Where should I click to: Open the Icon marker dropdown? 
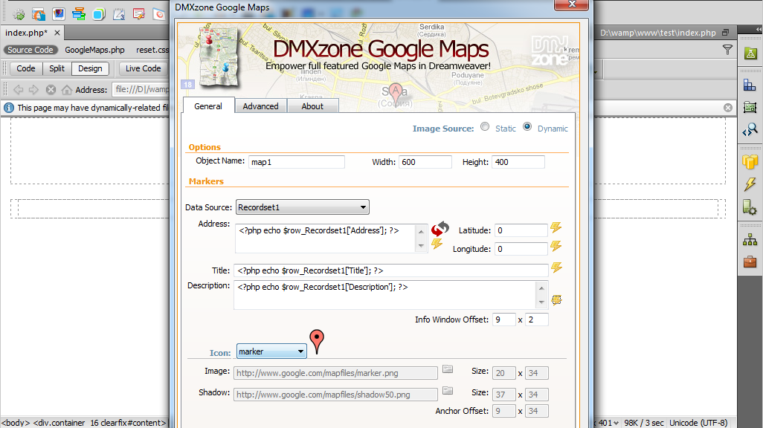tap(271, 351)
